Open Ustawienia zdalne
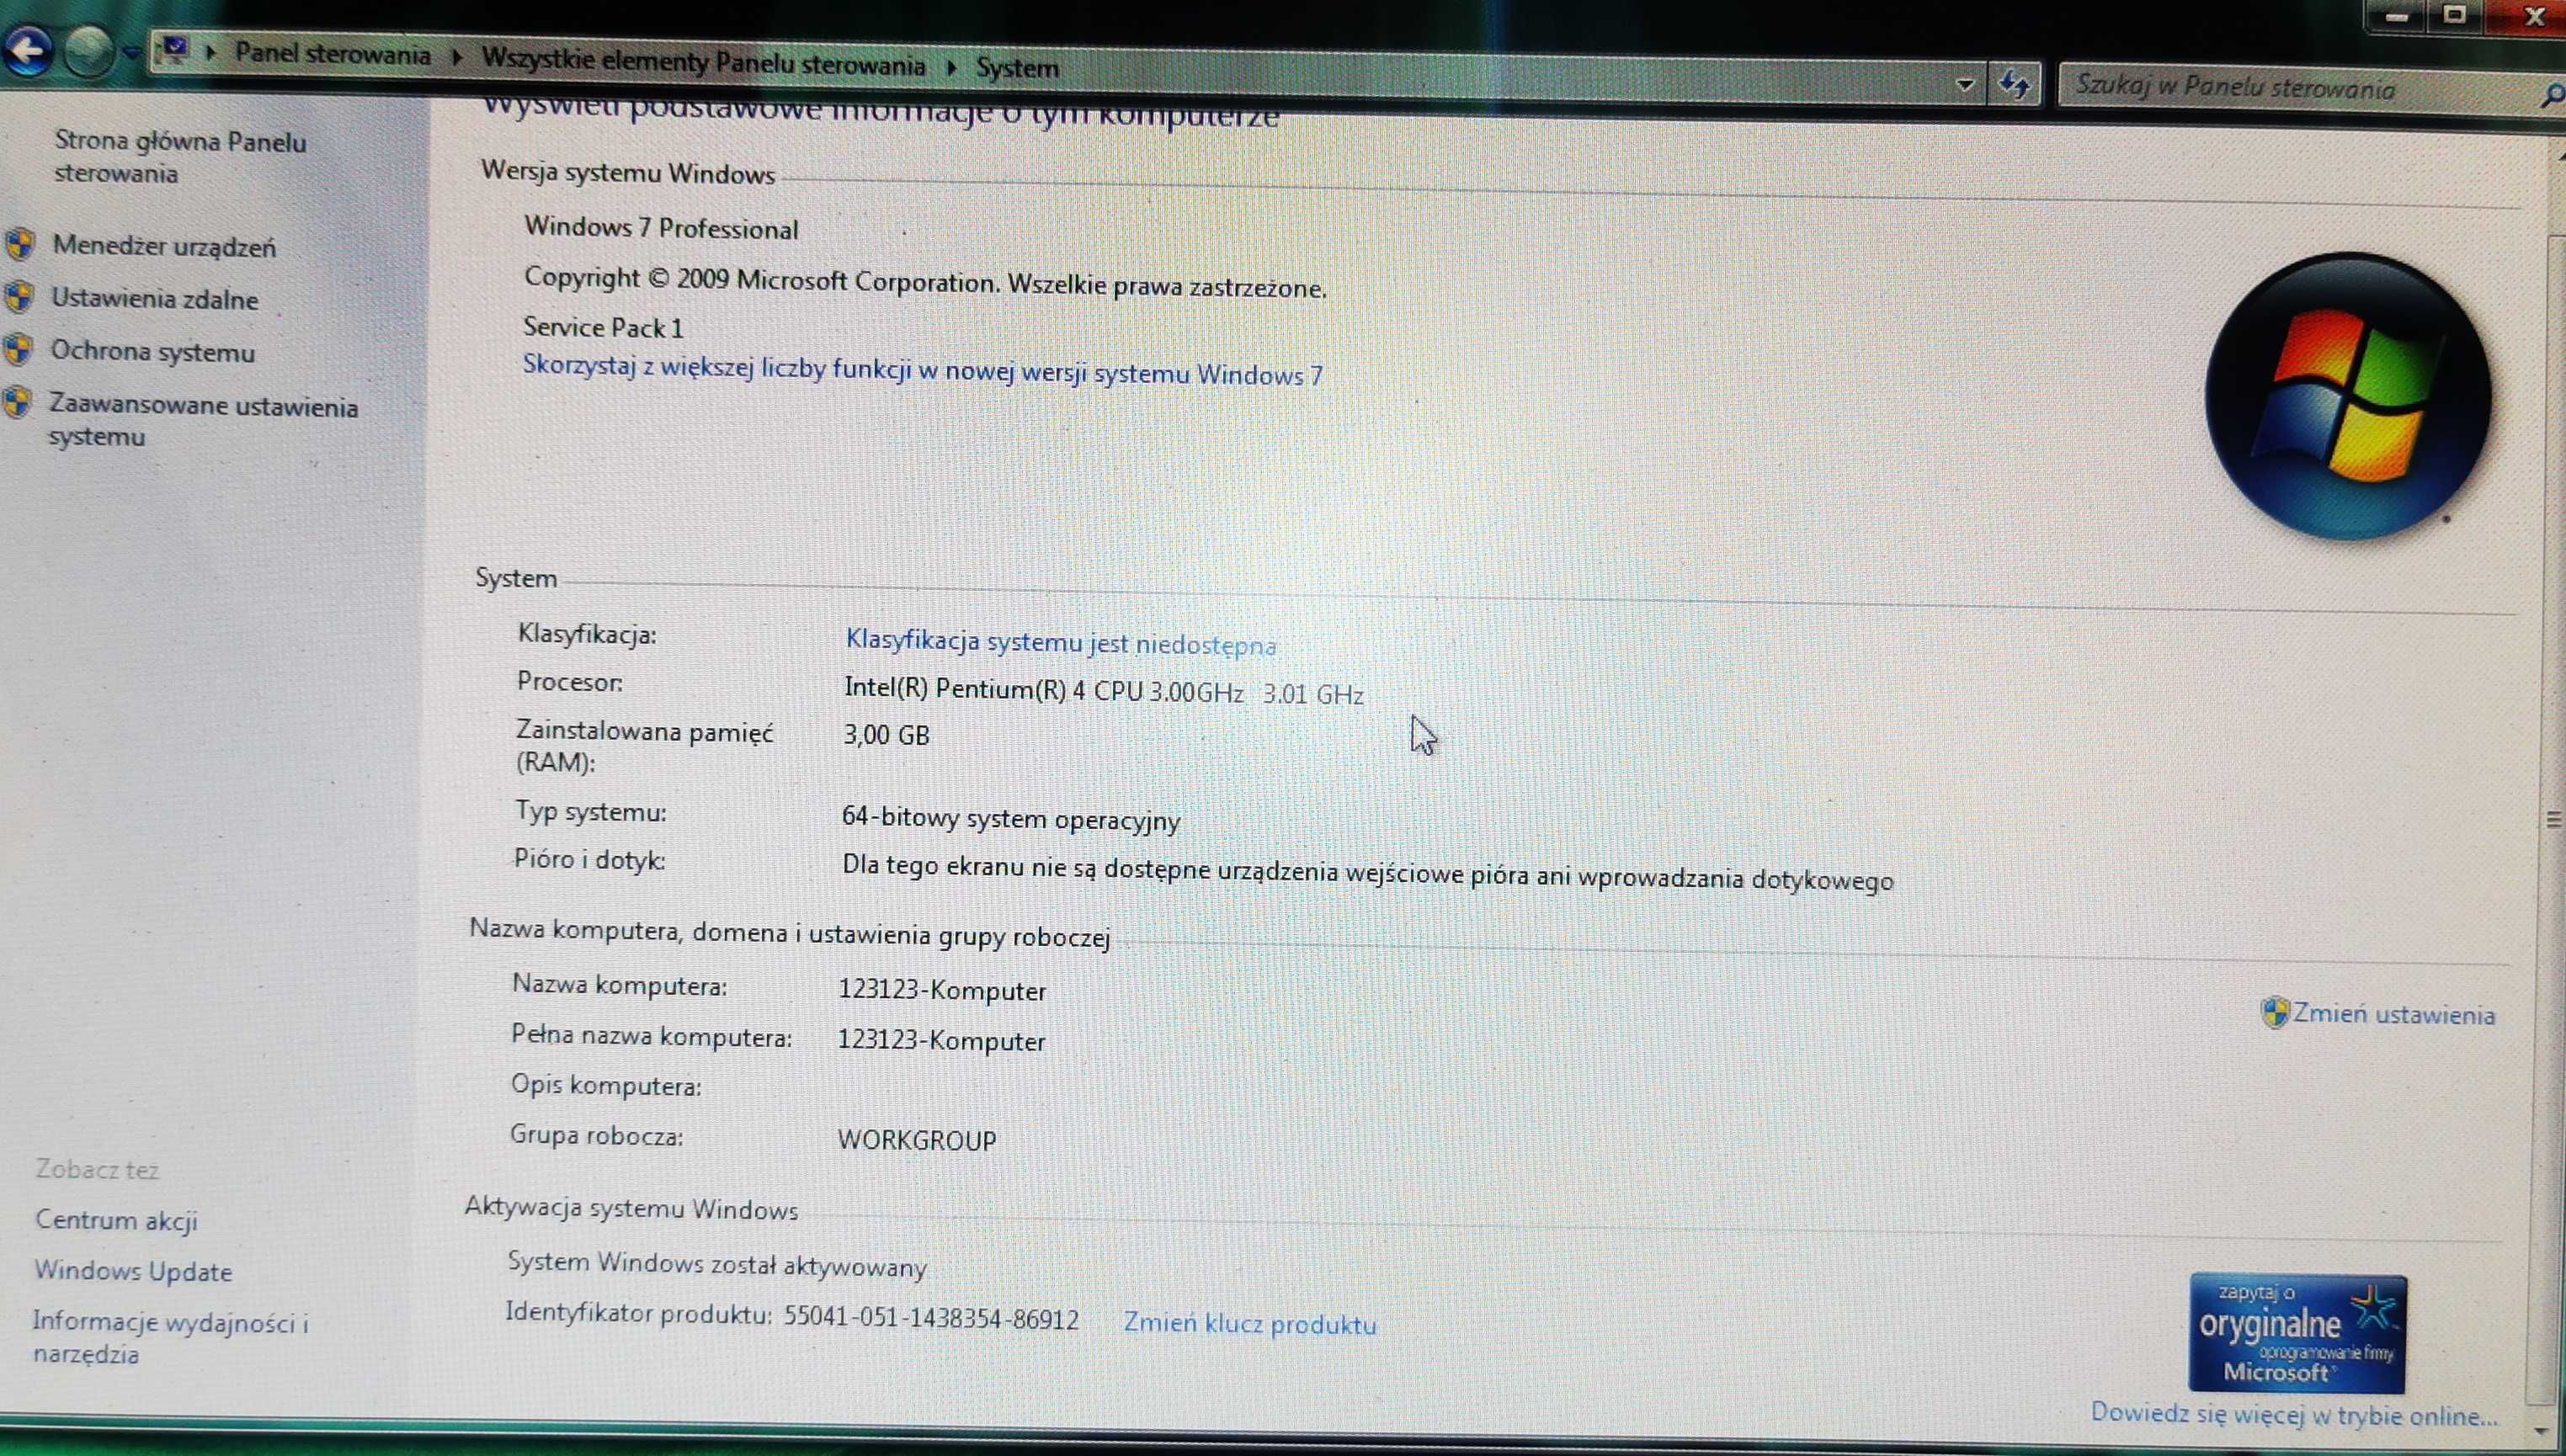Viewport: 2566px width, 1456px height. (x=155, y=298)
